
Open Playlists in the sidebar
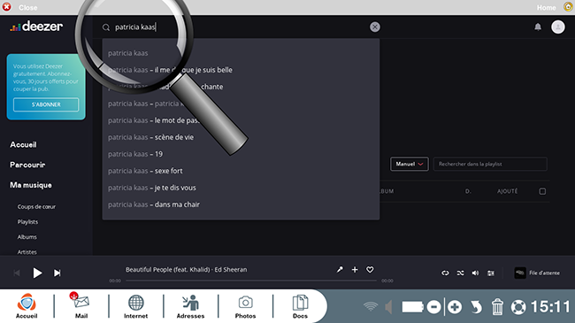click(27, 222)
